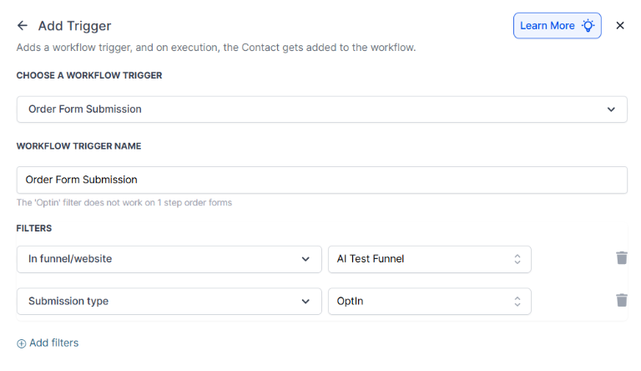Image resolution: width=641 pixels, height=371 pixels.
Task: Click the lightbulb icon beside Learn More
Action: point(588,26)
